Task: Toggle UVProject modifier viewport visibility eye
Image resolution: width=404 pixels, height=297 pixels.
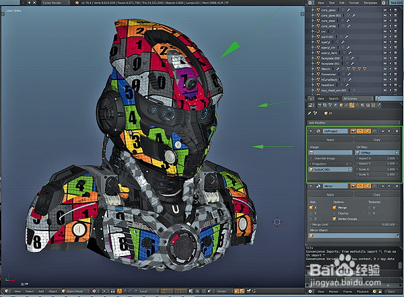Action: tap(360, 131)
